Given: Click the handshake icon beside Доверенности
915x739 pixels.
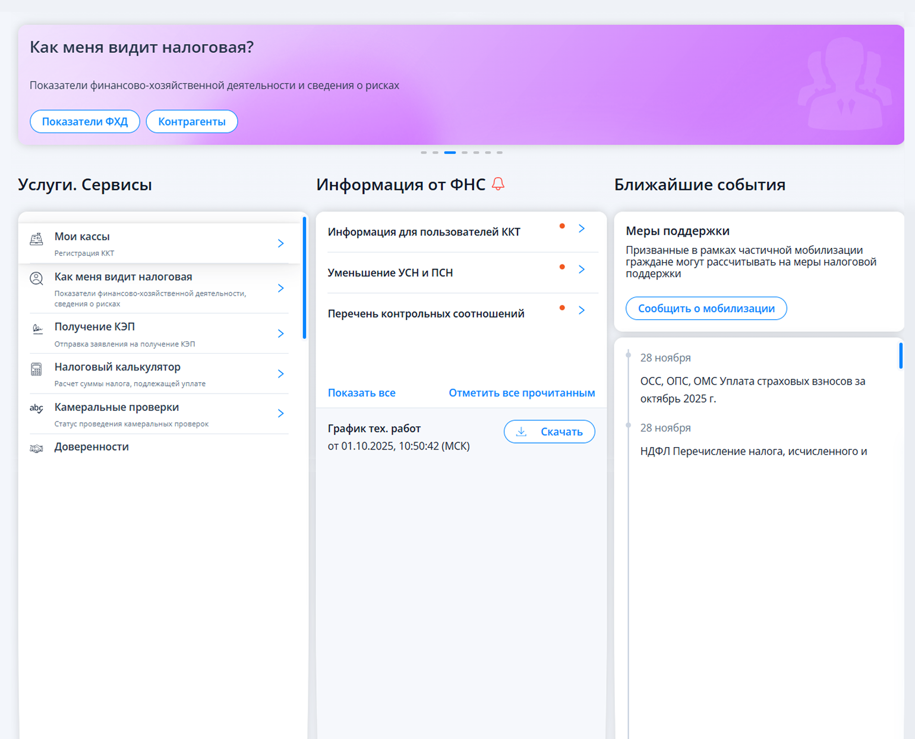Looking at the screenshot, I should click(36, 448).
